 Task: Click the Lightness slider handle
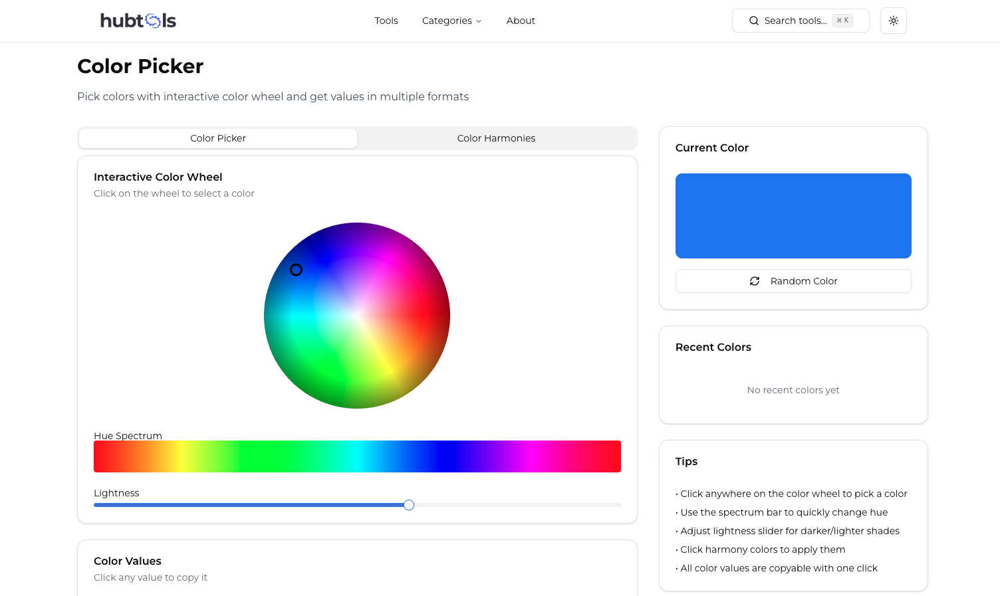point(409,505)
